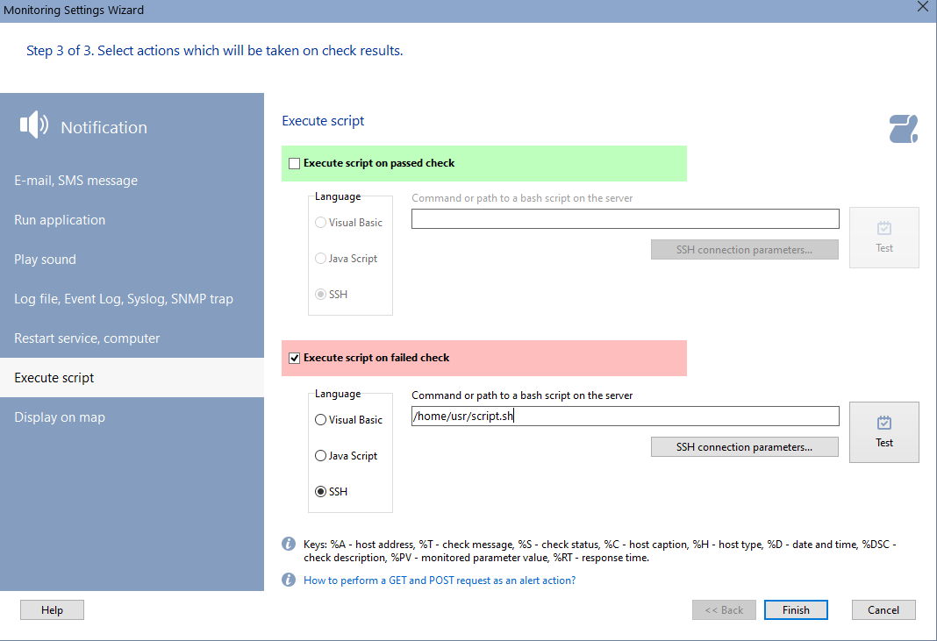Select the E-mail, SMS message section
The width and height of the screenshot is (937, 641).
click(75, 180)
